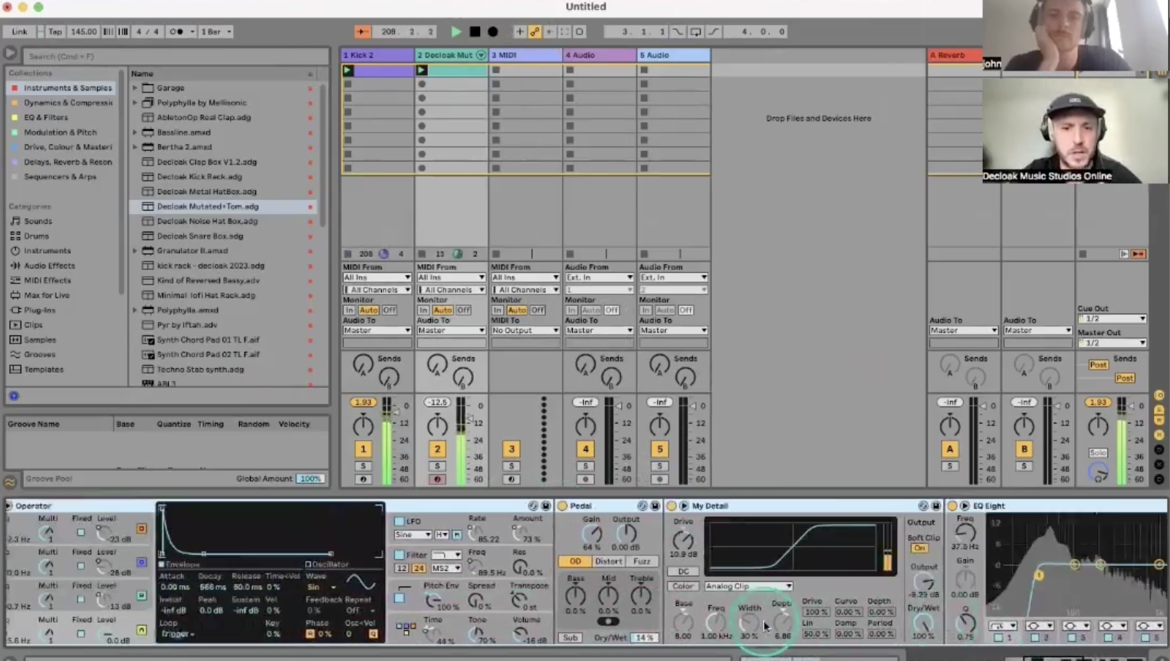Select the OD mode tab in Pedal
Viewport: 1170px width, 661px height.
pos(574,561)
